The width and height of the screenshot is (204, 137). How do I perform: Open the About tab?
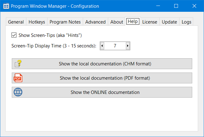[117, 22]
